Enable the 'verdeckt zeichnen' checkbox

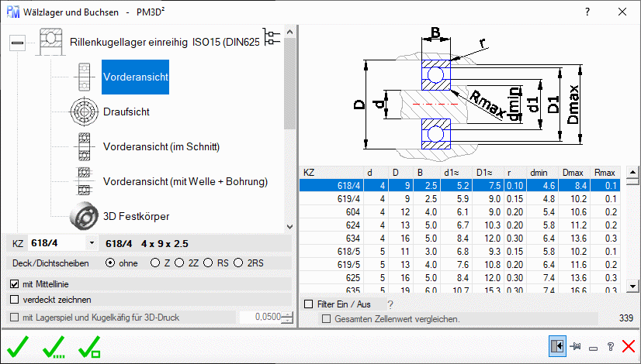pyautogui.click(x=14, y=299)
